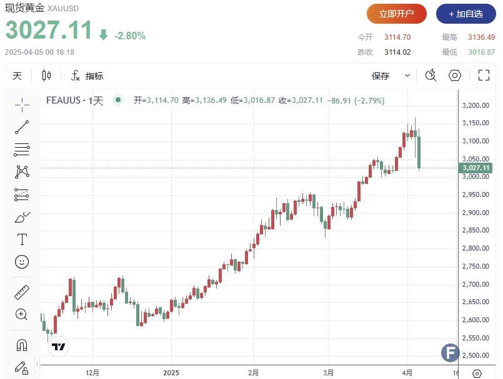Open the candlestick chart type menu
This screenshot has width=503, height=379.
click(46, 76)
